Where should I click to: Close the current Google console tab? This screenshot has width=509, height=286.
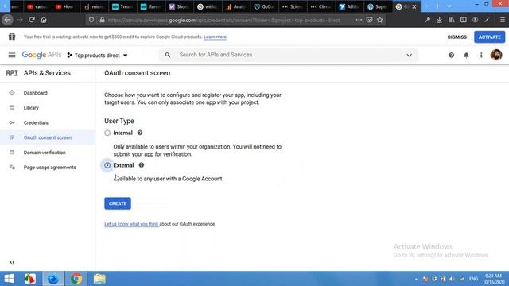coord(414,6)
